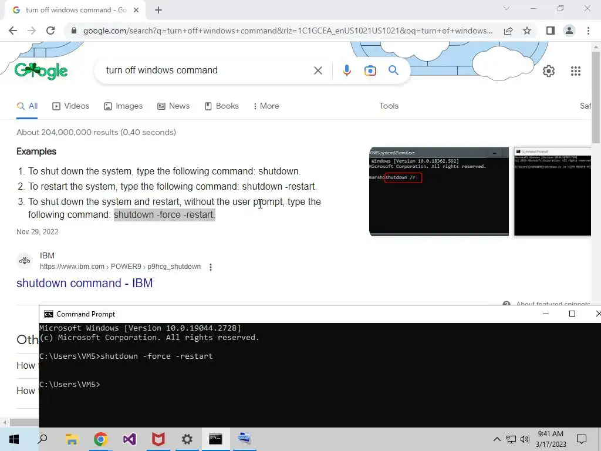
Task: Select the All results tab
Action: 27,106
